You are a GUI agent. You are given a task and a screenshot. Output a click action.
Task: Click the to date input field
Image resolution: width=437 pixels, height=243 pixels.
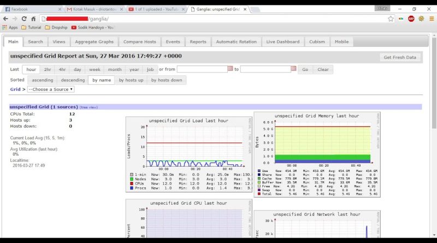click(266, 69)
